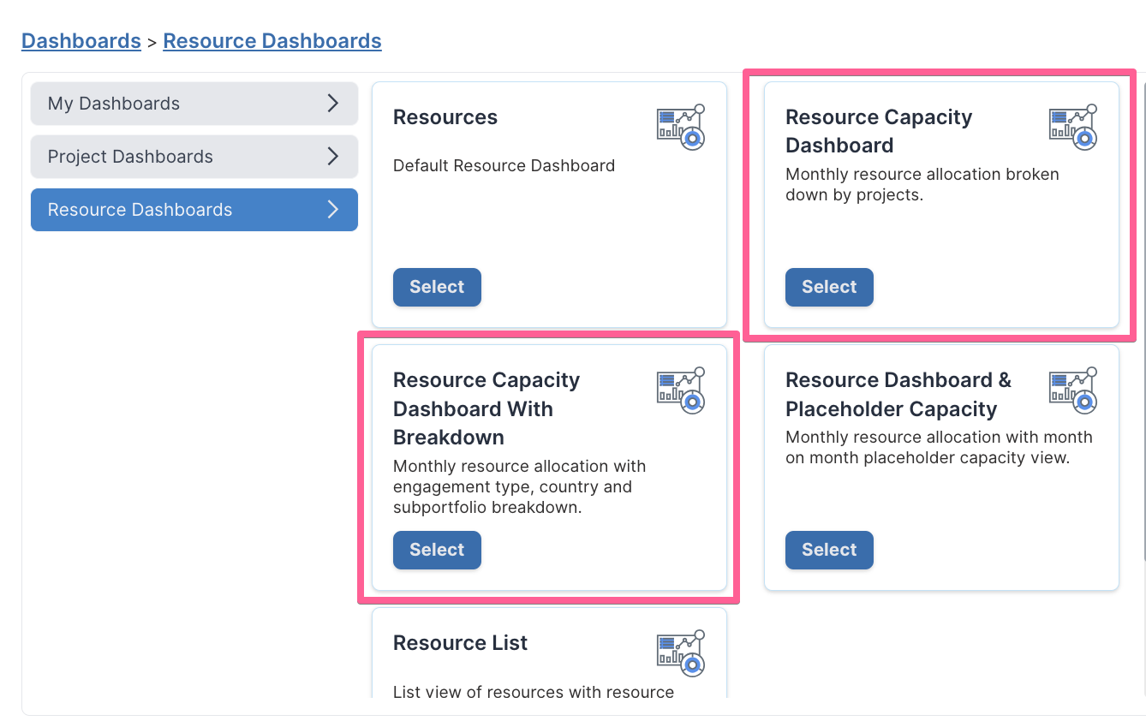Click the Resource Dashboards chevron arrow
This screenshot has width=1146, height=721.
[x=333, y=210]
